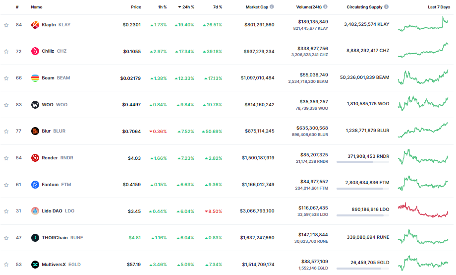
Task: Mark Lido DAO as favorite with star
Action: click(6, 211)
